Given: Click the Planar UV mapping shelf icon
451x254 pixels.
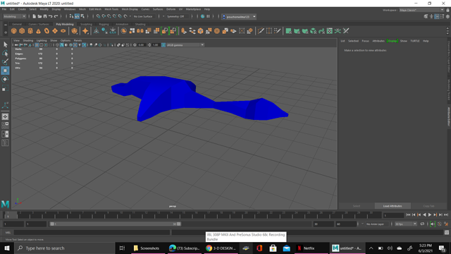Looking at the screenshot, I should tap(288, 31).
